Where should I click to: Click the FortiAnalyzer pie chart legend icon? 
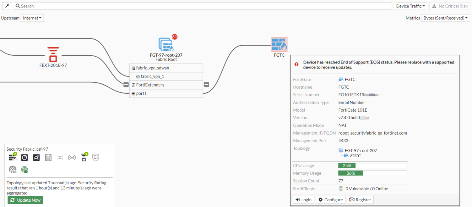24,157
